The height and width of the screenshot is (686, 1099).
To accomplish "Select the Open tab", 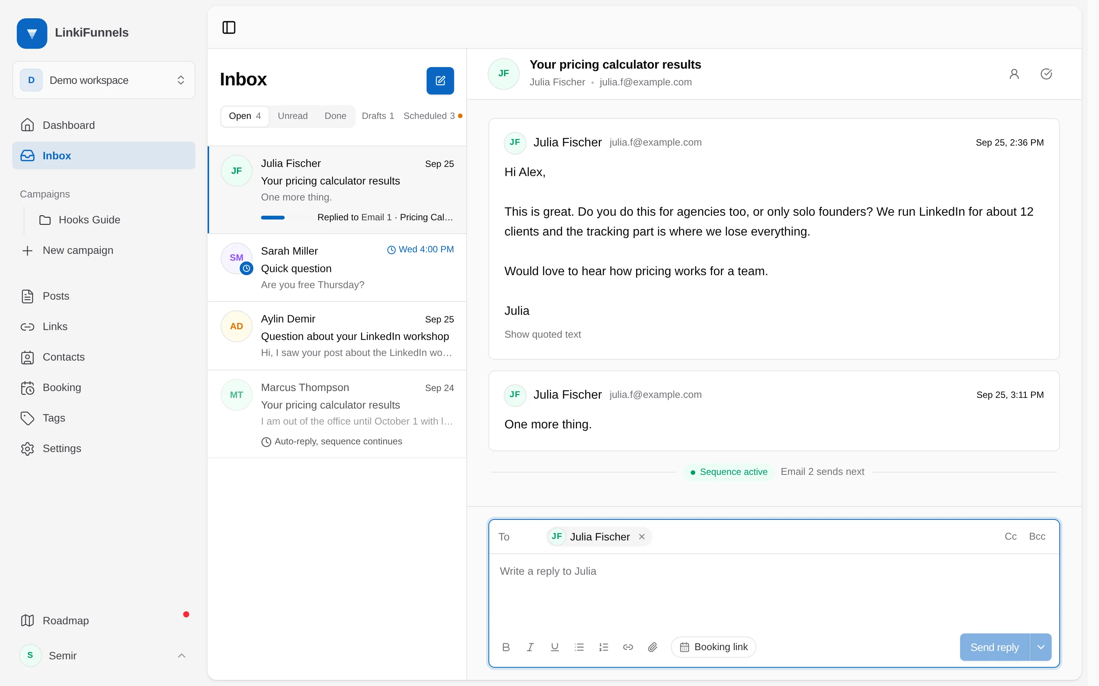I will (x=245, y=116).
